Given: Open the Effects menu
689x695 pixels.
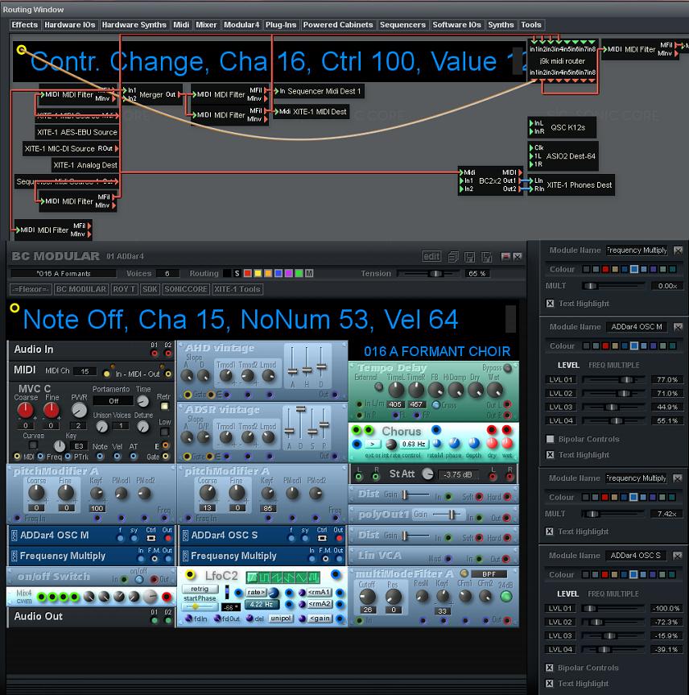Looking at the screenshot, I should [x=25, y=25].
